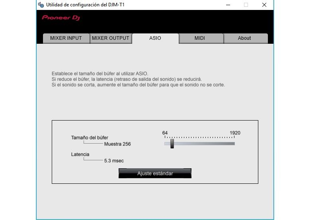Click the buffer slider track near 1920
The height and width of the screenshot is (220, 326).
(x=232, y=144)
